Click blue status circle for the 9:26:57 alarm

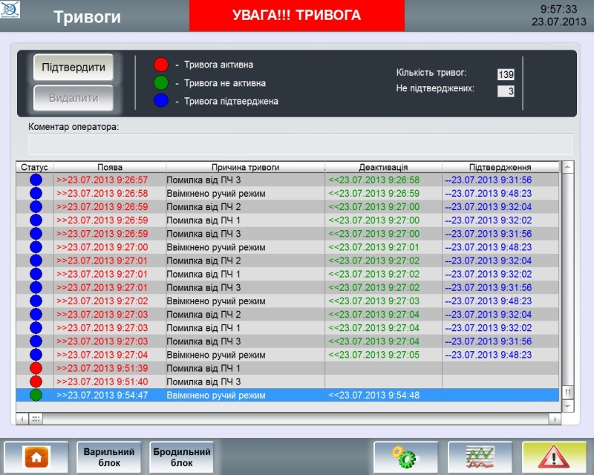point(35,180)
